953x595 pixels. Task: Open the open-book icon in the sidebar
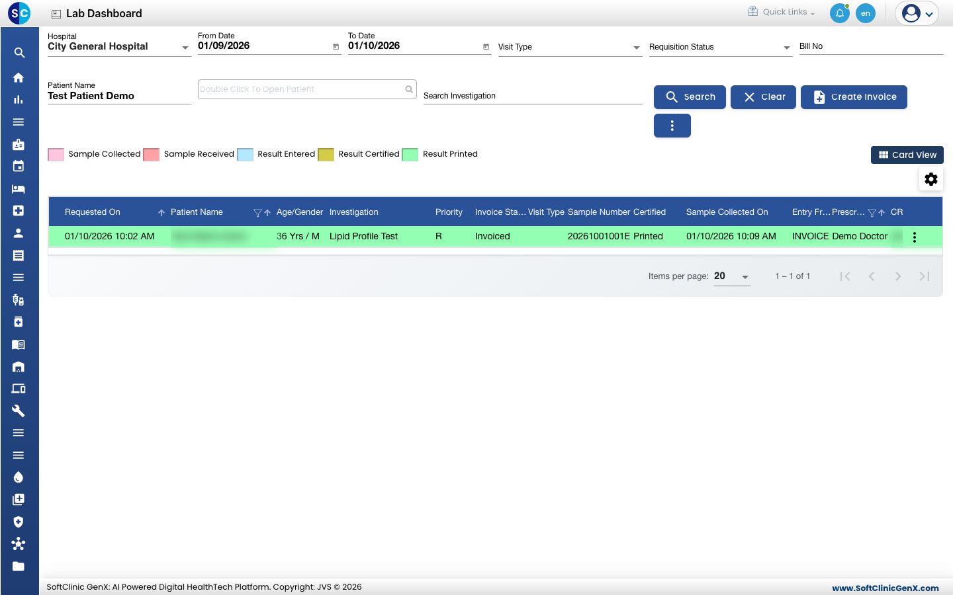(19, 344)
